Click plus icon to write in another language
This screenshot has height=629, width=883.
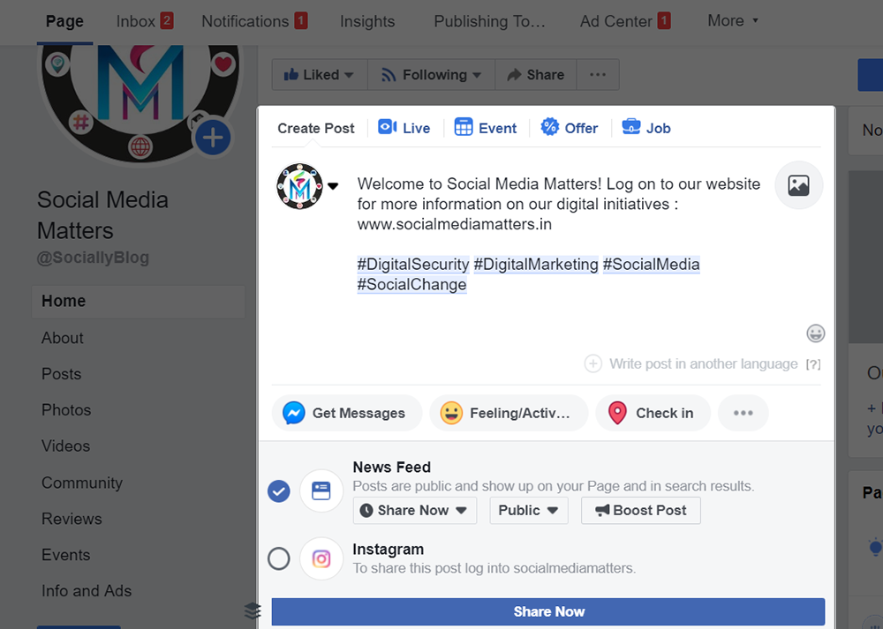593,364
